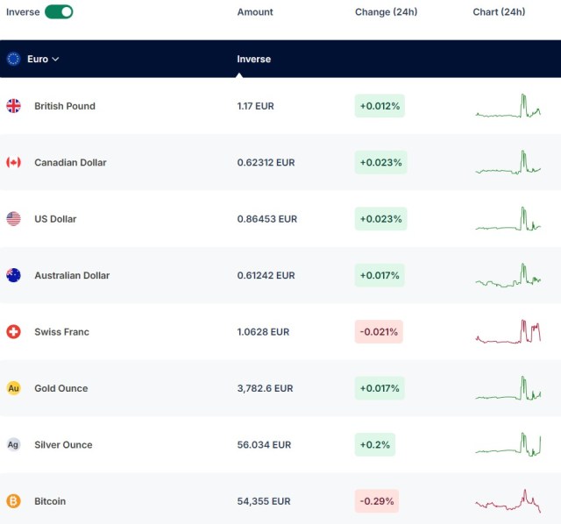Click the Silver Ounce Ag icon

coord(14,444)
